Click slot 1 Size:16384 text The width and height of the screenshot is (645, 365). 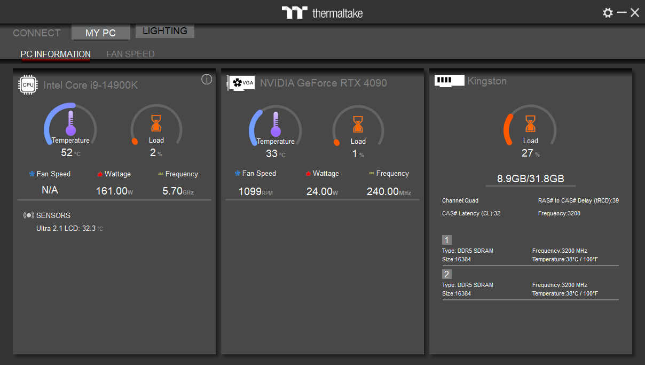click(457, 259)
